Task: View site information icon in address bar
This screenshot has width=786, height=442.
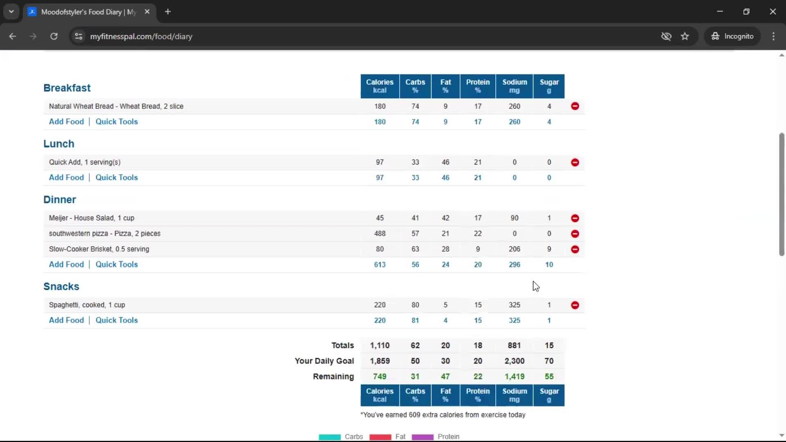Action: point(79,36)
